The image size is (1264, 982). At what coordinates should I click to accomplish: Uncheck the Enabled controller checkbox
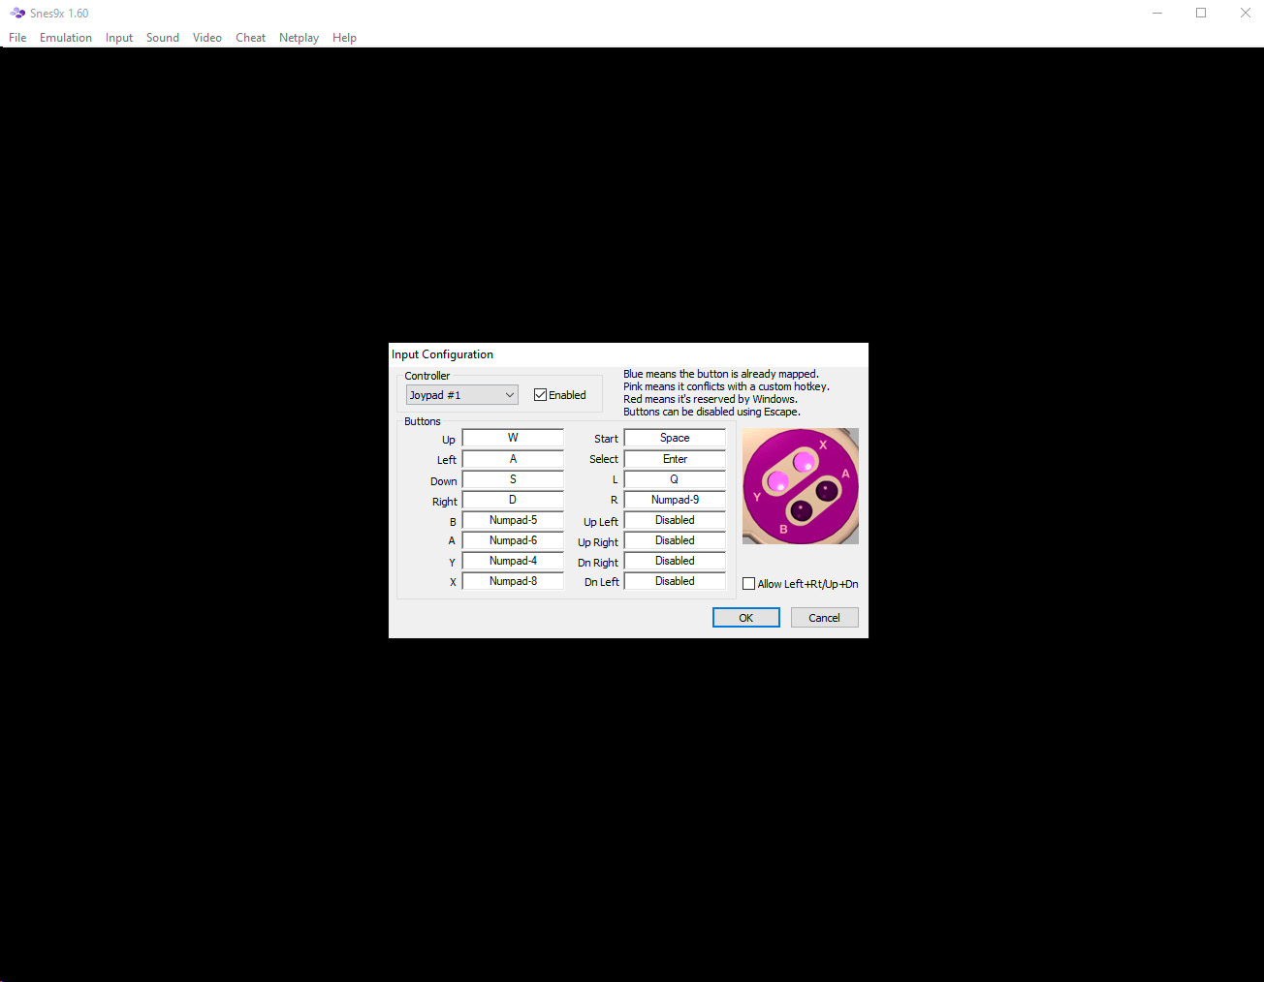pyautogui.click(x=541, y=395)
